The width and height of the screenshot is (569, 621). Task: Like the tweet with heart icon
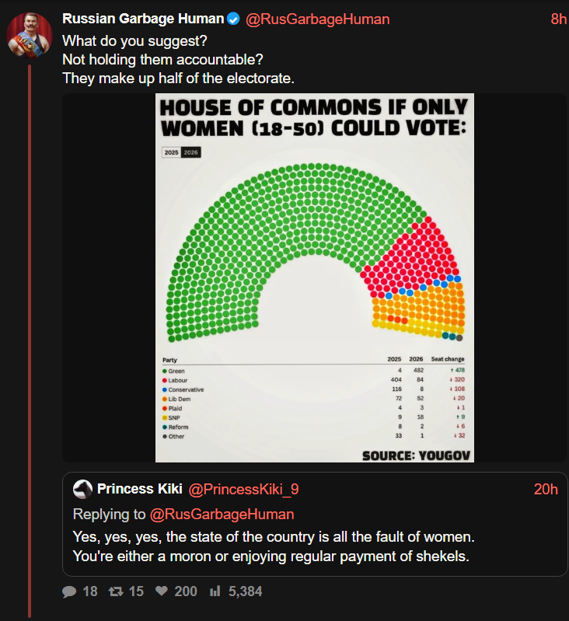(161, 591)
